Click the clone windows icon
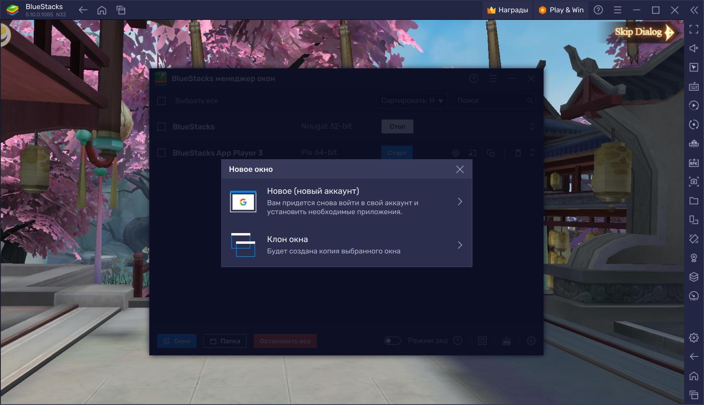 tap(243, 245)
